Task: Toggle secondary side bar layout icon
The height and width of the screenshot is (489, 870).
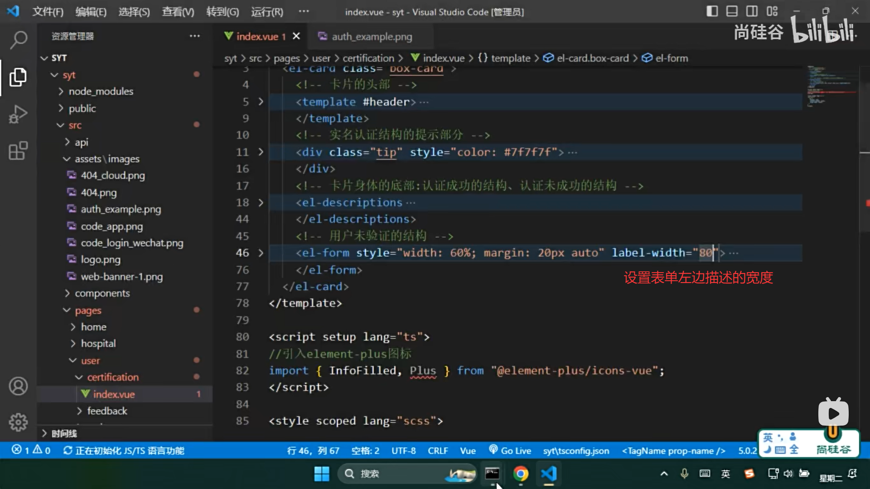Action: [x=752, y=11]
